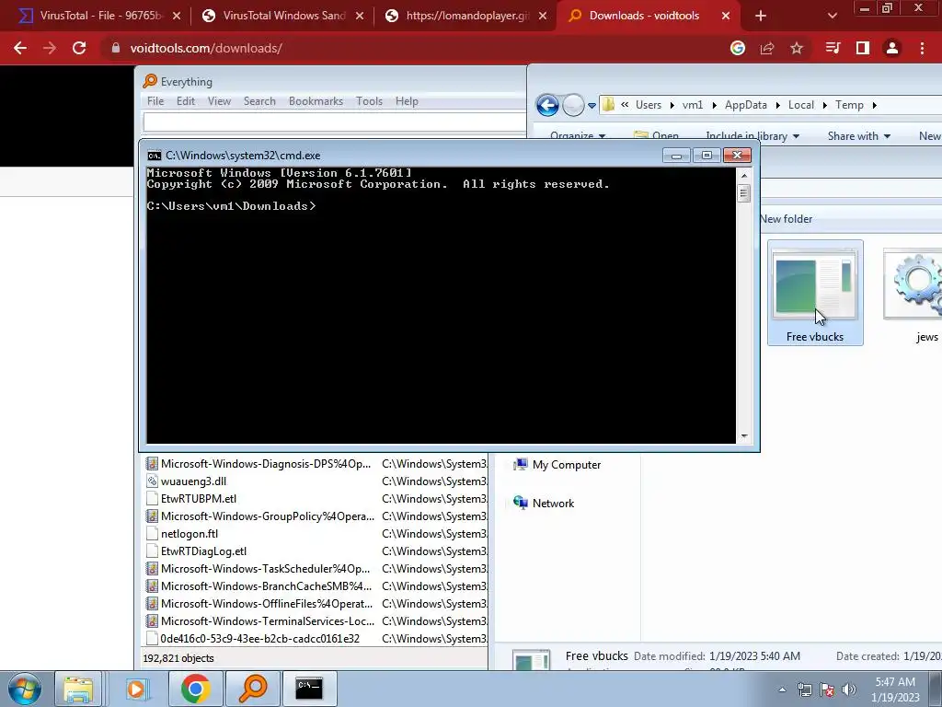The height and width of the screenshot is (707, 942).
Task: Click the Explorer forward arrow button
Action: pos(573,105)
